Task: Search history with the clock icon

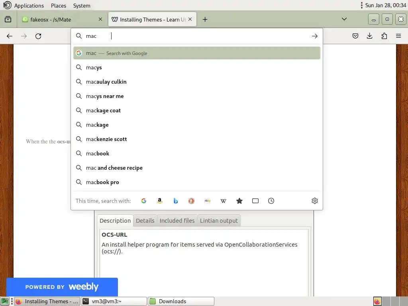Action: point(271,201)
